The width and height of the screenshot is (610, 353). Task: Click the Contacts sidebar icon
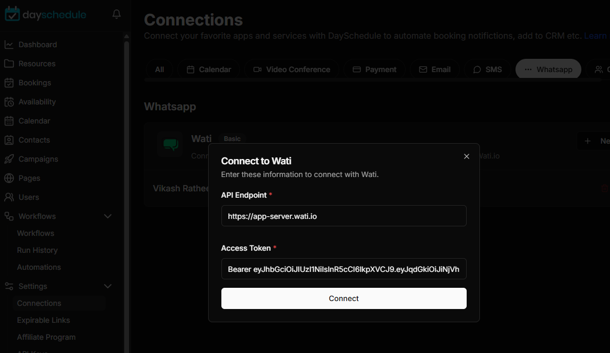point(9,140)
